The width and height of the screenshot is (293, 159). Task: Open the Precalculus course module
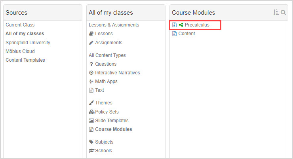coord(197,25)
